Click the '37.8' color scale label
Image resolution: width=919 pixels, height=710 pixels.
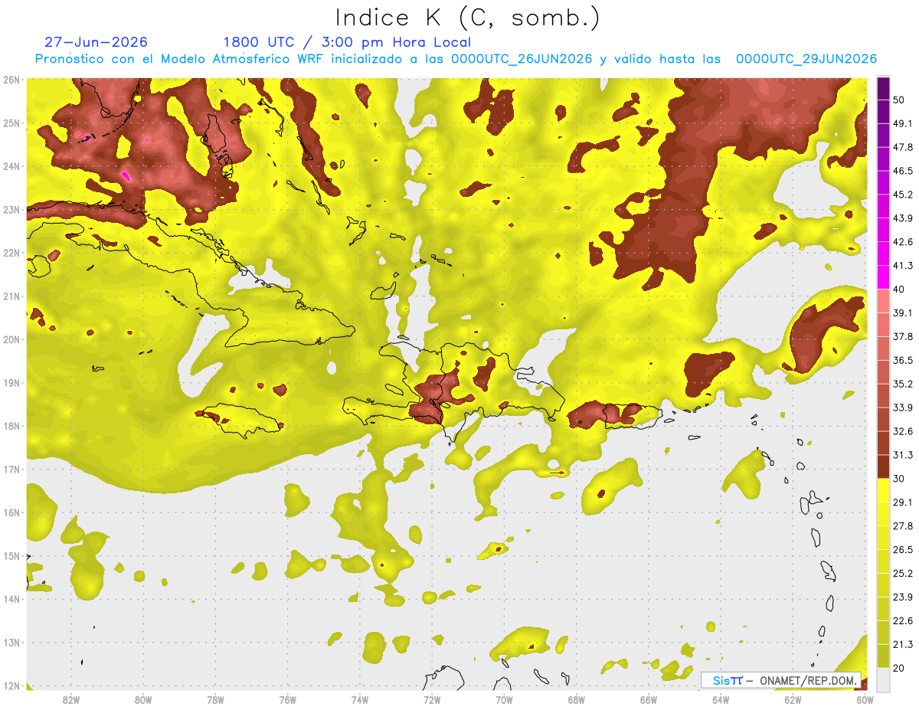pyautogui.click(x=903, y=337)
